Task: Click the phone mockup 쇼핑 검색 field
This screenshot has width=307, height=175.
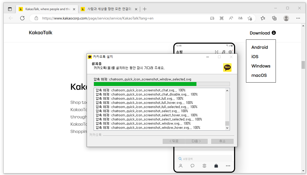Action: [x=204, y=159]
